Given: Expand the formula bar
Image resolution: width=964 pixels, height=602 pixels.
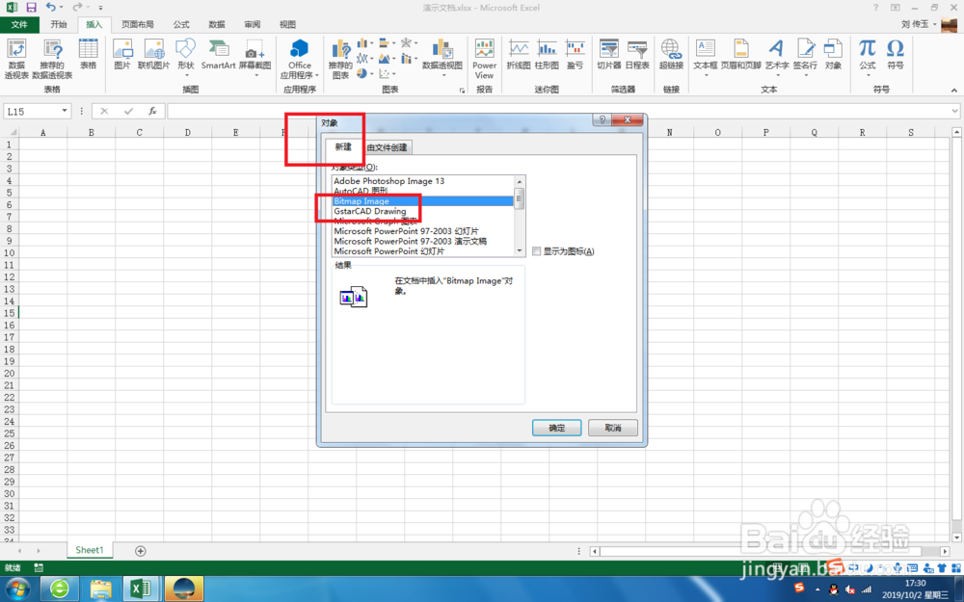Looking at the screenshot, I should pos(954,111).
